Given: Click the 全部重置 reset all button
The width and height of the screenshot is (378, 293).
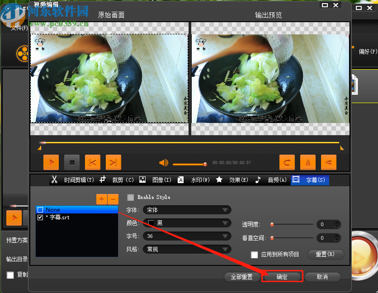Looking at the screenshot, I should 242,277.
